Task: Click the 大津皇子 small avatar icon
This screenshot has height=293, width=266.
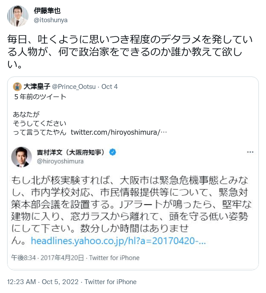Action: tap(17, 87)
